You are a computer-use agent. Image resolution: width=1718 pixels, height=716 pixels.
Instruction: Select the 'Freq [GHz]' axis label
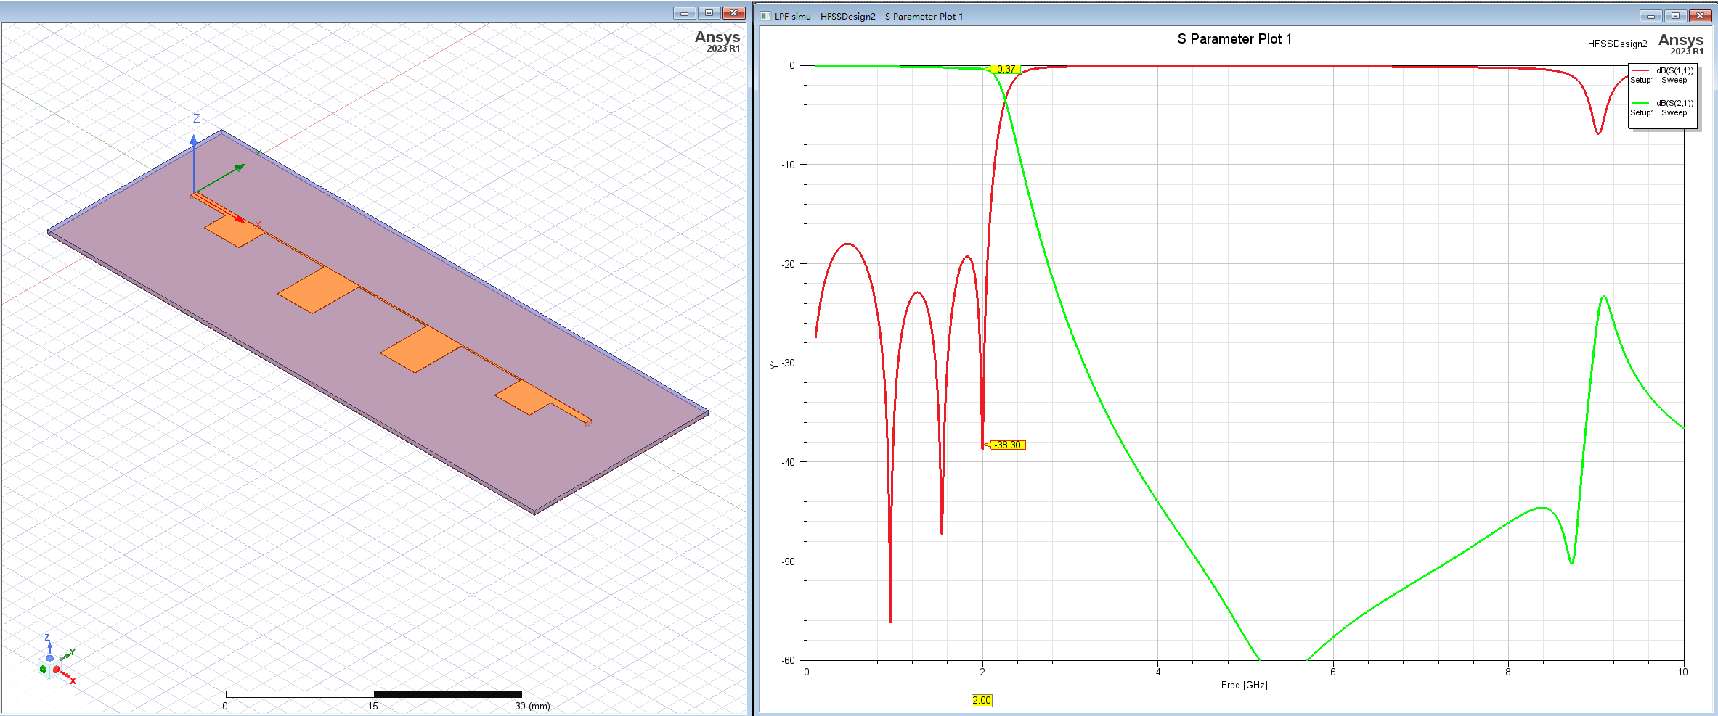(1244, 685)
